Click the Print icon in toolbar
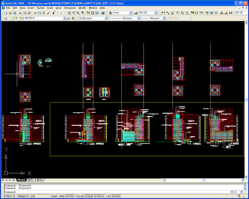 tap(21, 13)
